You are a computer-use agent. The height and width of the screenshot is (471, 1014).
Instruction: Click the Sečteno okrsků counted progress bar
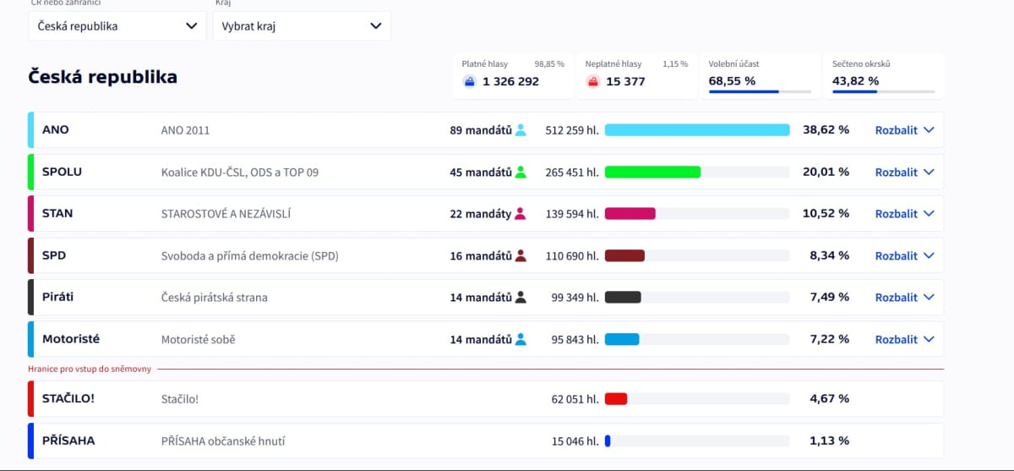coord(883,92)
